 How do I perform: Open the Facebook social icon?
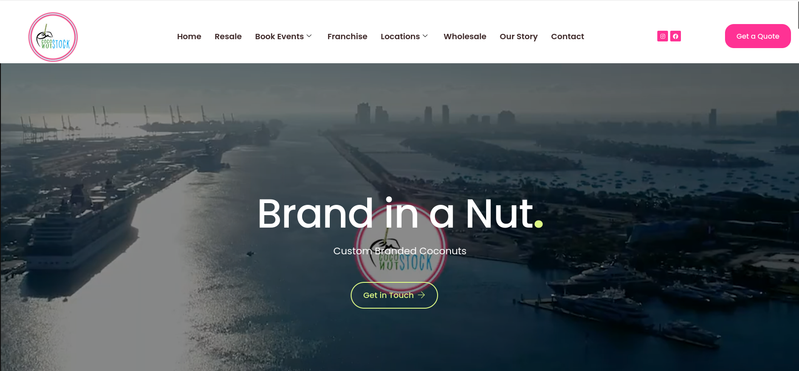pos(676,36)
